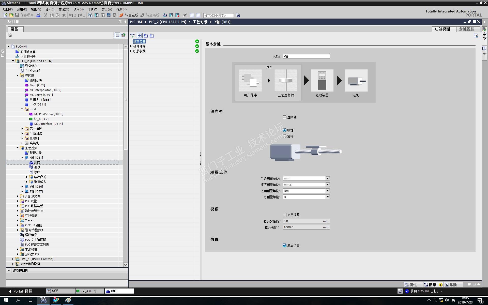This screenshot has width=488, height=305.
Task: Select the 旋转 rotary radio button
Action: [284, 136]
